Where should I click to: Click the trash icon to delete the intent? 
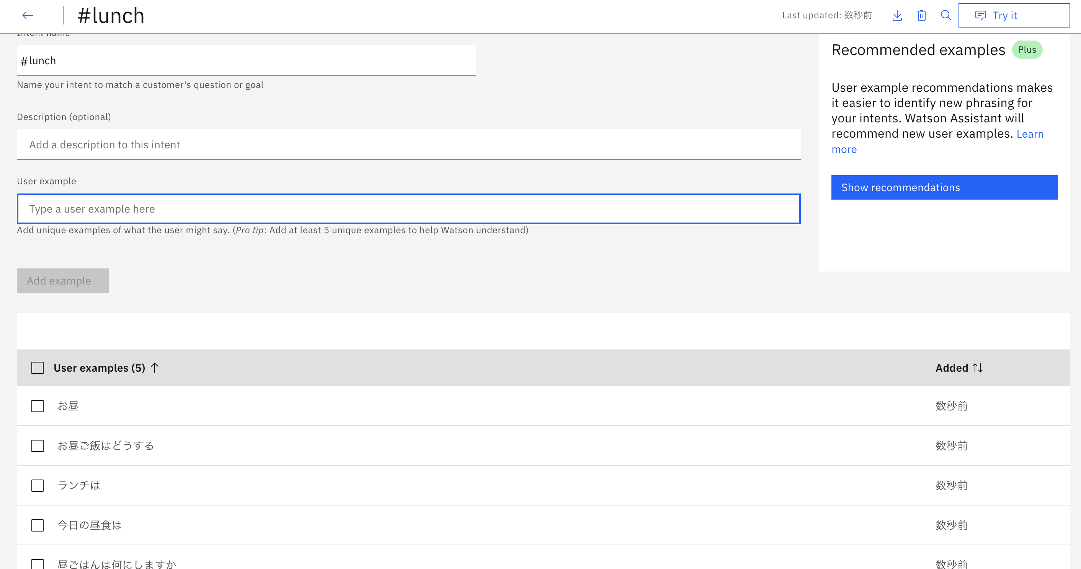click(921, 16)
